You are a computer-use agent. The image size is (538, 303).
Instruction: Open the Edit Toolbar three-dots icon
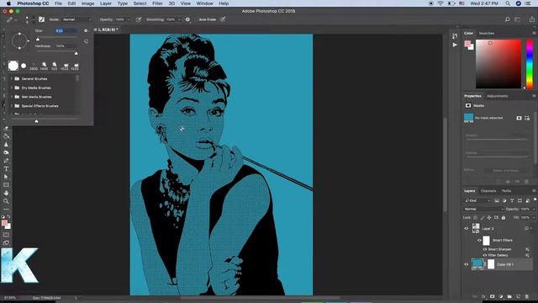click(x=6, y=210)
